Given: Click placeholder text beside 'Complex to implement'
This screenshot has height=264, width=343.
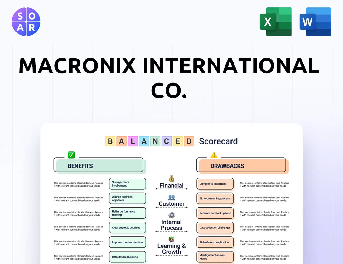Looking at the screenshot, I should (x=264, y=184).
